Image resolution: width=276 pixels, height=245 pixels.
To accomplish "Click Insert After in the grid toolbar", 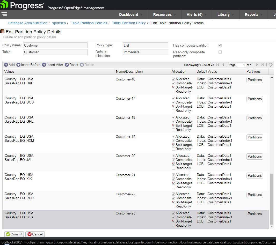I will [x=53, y=65].
